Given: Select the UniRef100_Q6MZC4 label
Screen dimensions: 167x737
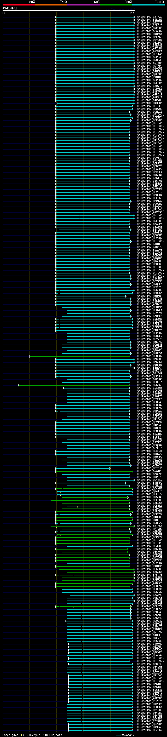Looking at the screenshot, I should (150, 707).
